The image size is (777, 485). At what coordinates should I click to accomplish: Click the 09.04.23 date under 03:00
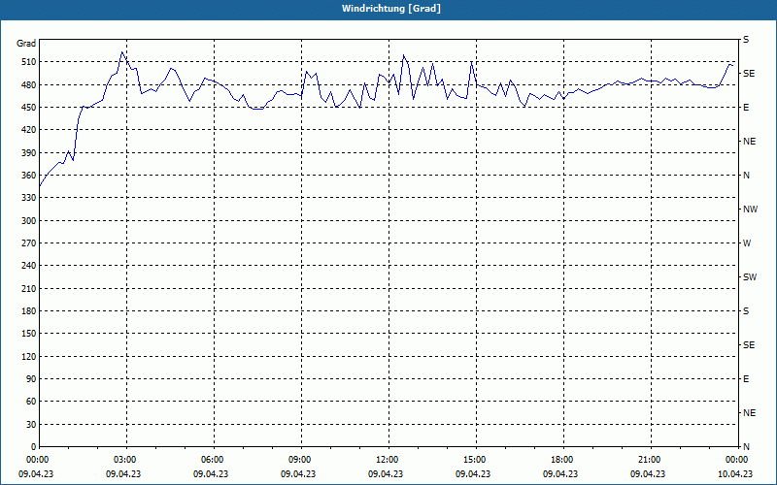point(123,474)
